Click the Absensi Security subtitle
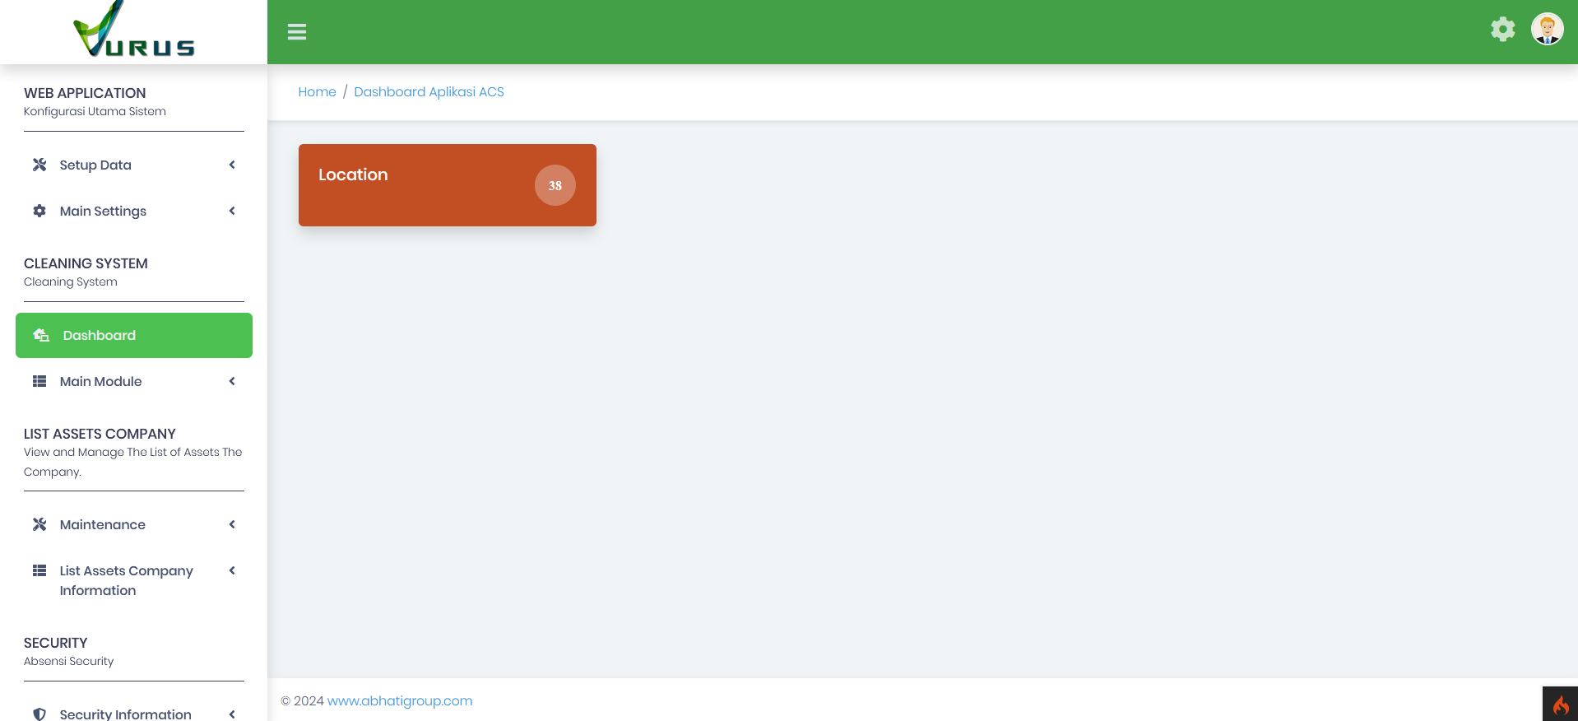 (68, 661)
